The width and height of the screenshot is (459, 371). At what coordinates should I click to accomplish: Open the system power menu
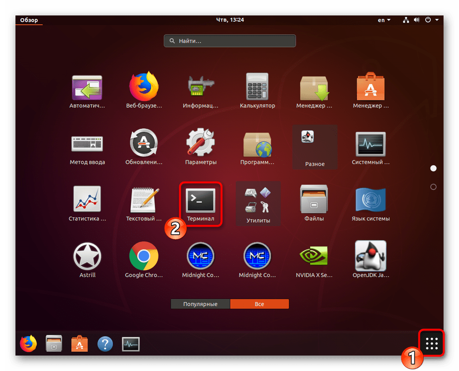431,20
